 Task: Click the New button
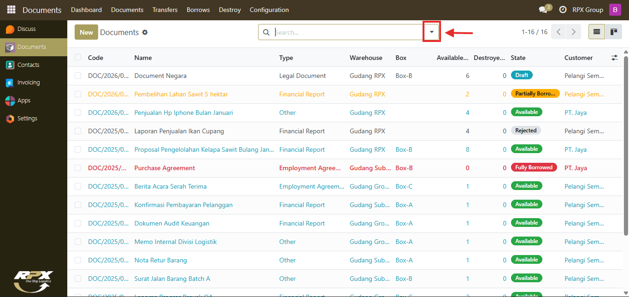(86, 32)
